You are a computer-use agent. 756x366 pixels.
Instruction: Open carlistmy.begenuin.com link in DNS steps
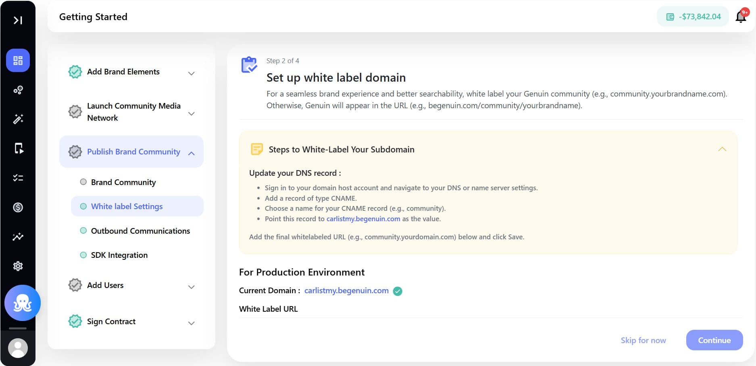coord(363,219)
